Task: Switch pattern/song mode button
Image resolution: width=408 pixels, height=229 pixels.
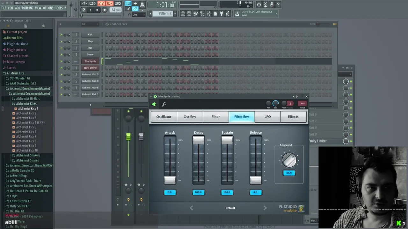Action: point(84,10)
